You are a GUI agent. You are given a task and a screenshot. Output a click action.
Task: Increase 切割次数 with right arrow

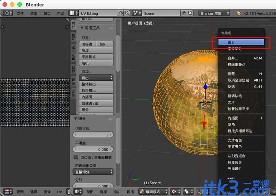111,135
